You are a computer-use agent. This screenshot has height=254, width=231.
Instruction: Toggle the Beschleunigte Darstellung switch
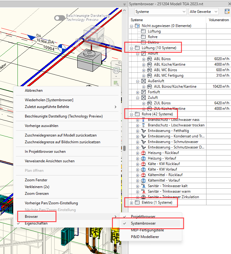[60, 18]
